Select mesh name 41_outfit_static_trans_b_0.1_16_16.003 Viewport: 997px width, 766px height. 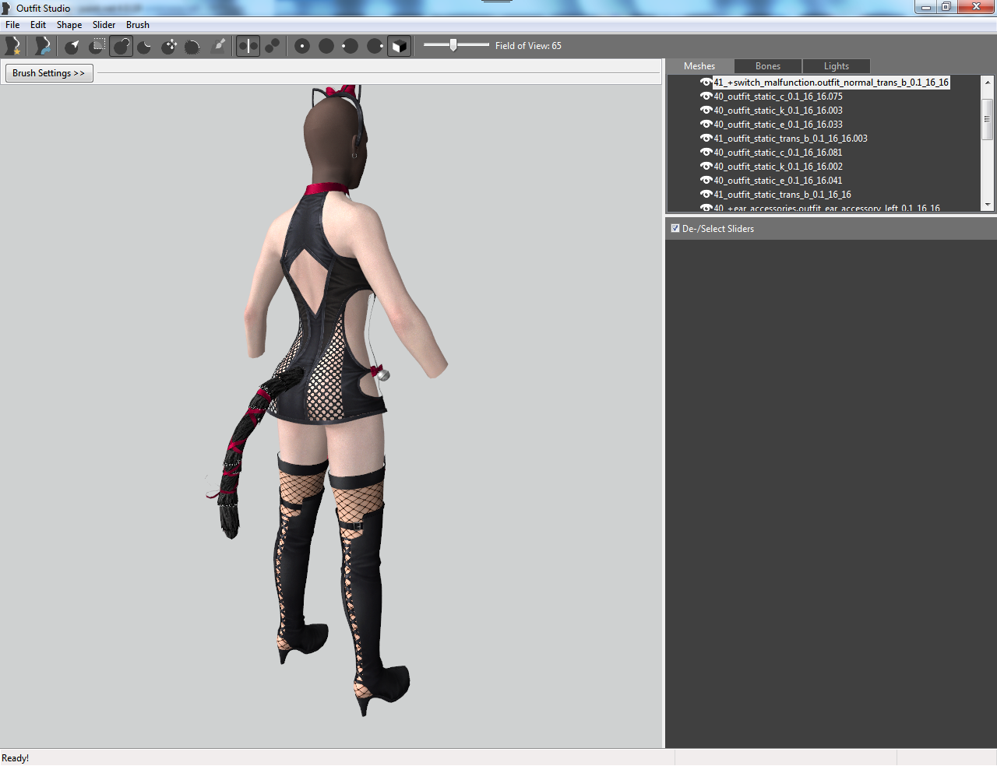791,139
